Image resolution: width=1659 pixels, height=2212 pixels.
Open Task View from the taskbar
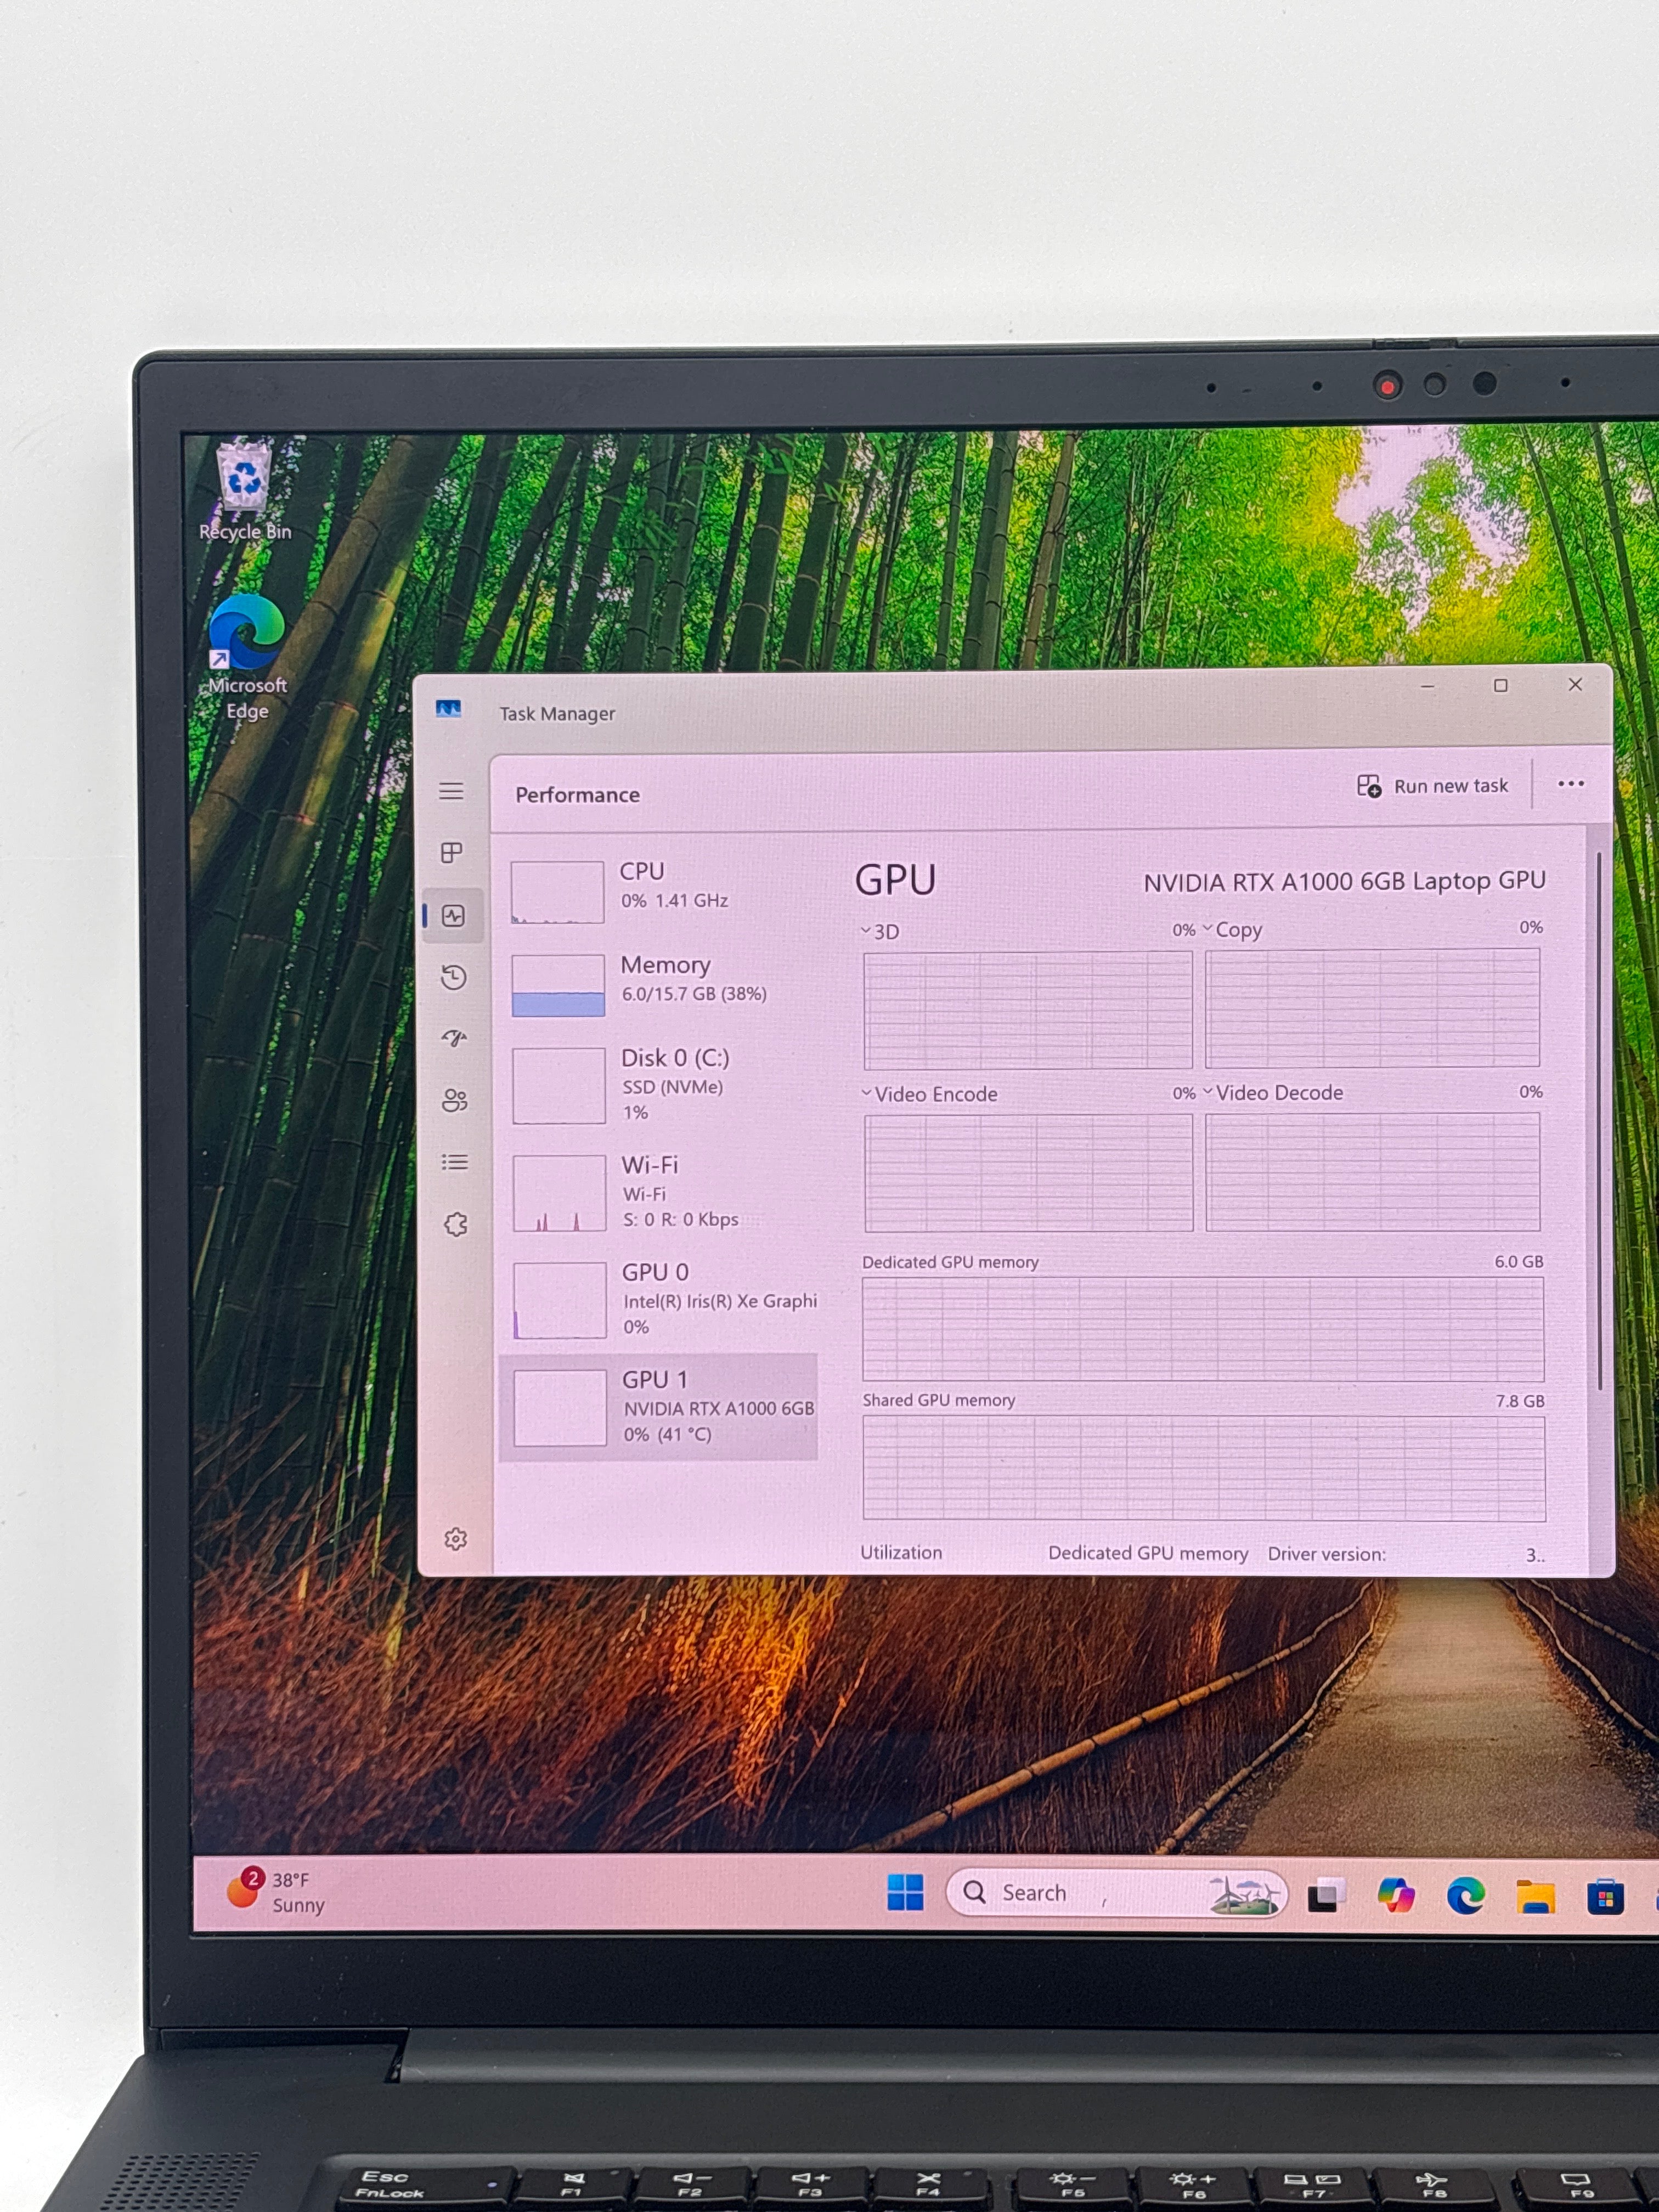click(x=1326, y=1895)
